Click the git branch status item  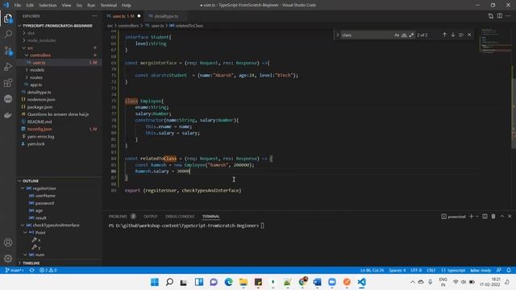click(x=15, y=271)
